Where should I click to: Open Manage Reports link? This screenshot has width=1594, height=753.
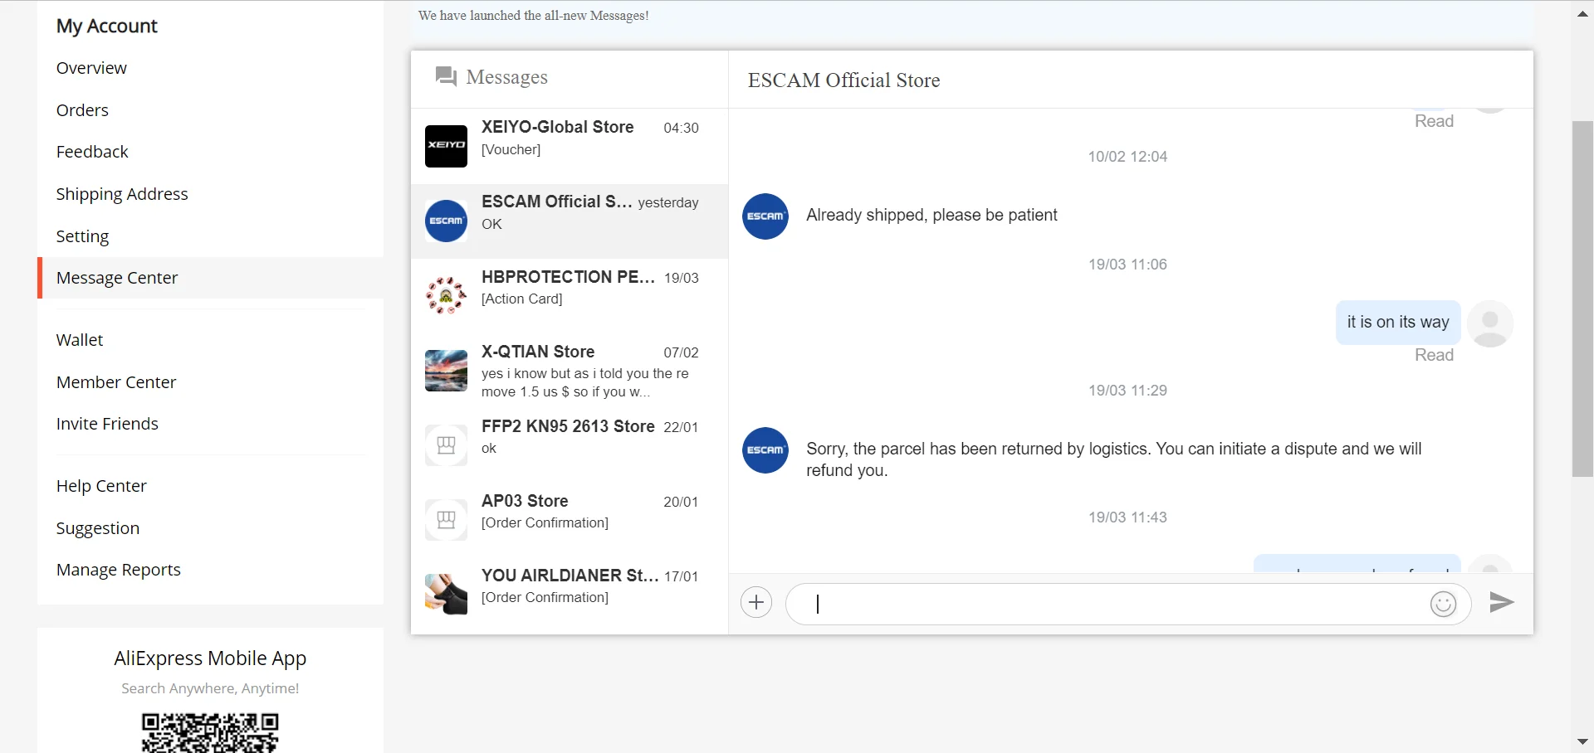click(119, 570)
